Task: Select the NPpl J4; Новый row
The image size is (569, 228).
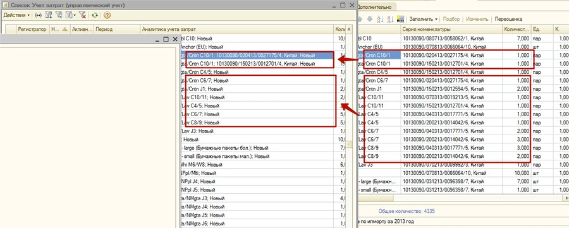Action: tap(257, 182)
